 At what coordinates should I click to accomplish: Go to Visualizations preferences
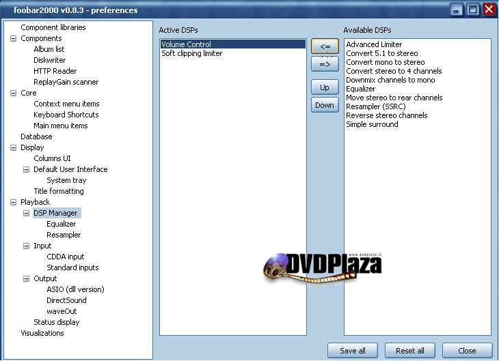(42, 333)
